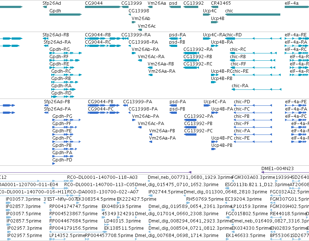Viewport: 309px width, 241px height.
Task: Select the CG9044-PB protein label
Action: [x=101, y=102]
